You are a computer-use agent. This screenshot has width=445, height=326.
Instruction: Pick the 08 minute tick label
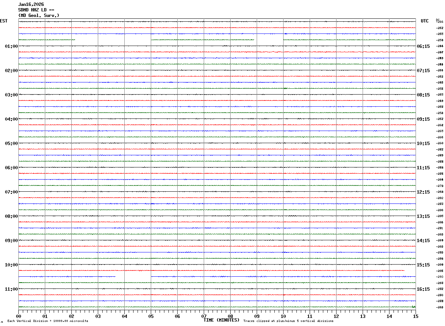(230, 316)
